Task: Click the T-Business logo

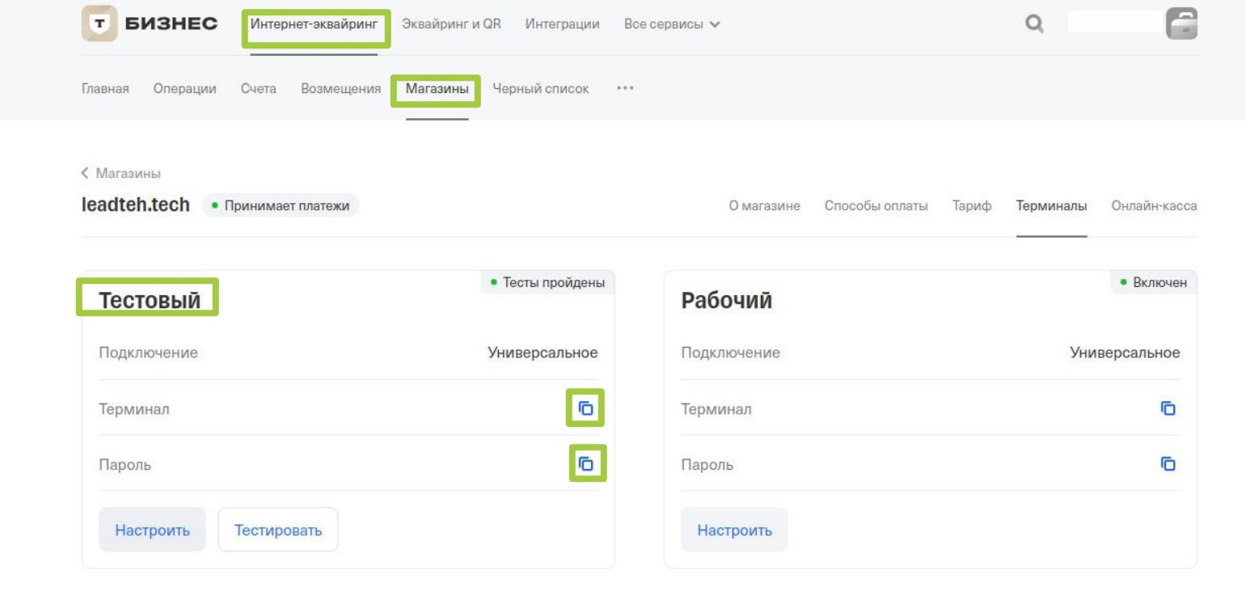Action: pyautogui.click(x=150, y=24)
